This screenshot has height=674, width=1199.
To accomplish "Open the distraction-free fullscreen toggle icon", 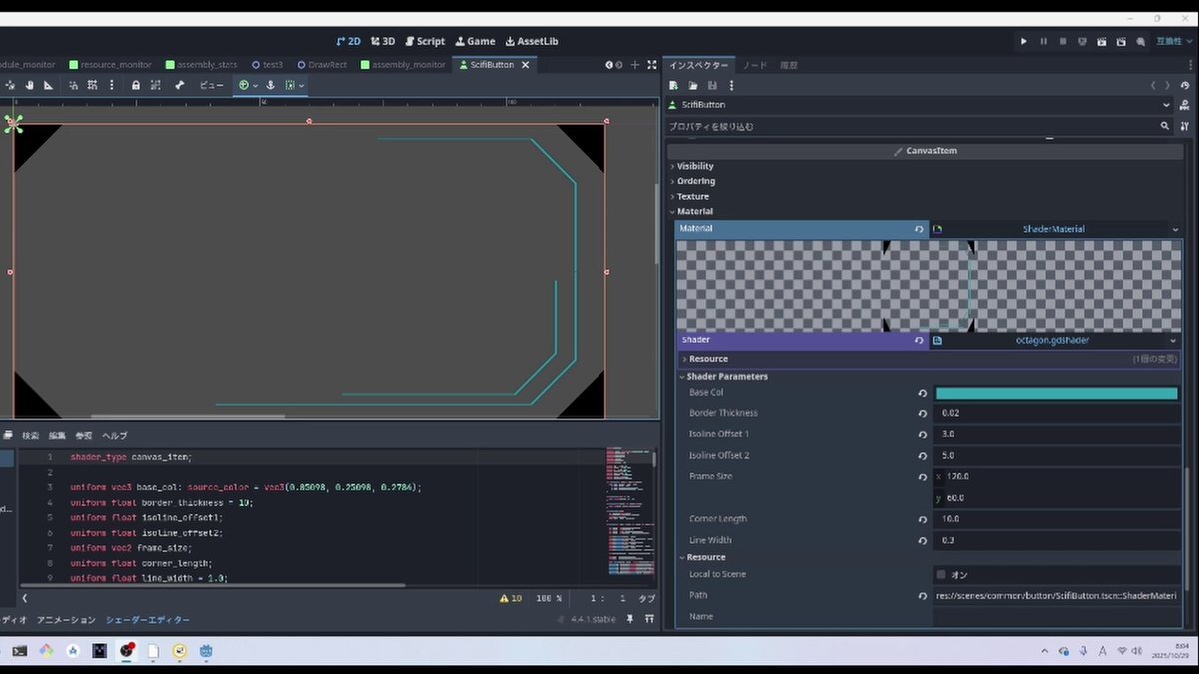I will pyautogui.click(x=652, y=65).
